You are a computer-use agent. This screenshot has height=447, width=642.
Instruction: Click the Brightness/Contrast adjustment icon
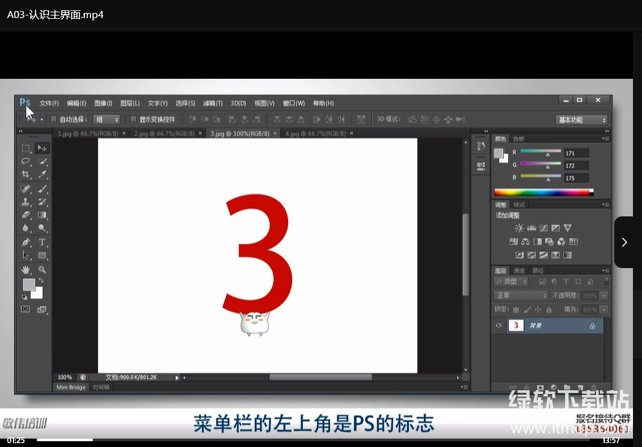pos(519,228)
